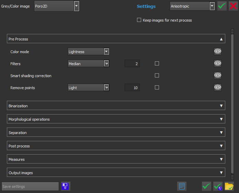This screenshot has height=193, width=239.
Task: Open the Filters Median dropdown
Action: (x=88, y=63)
